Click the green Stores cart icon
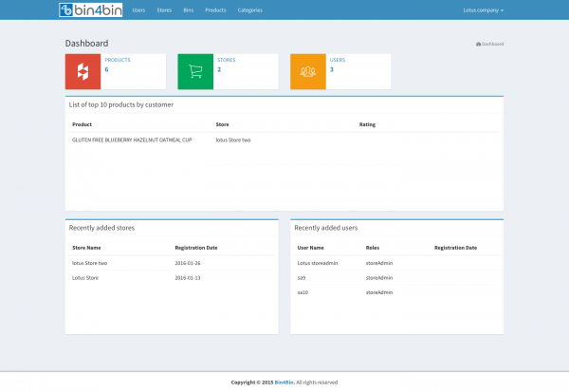The width and height of the screenshot is (569, 392). tap(195, 72)
